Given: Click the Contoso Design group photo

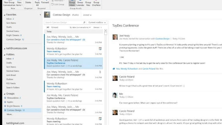Looking at the screenshot, I should click(x=47, y=14).
